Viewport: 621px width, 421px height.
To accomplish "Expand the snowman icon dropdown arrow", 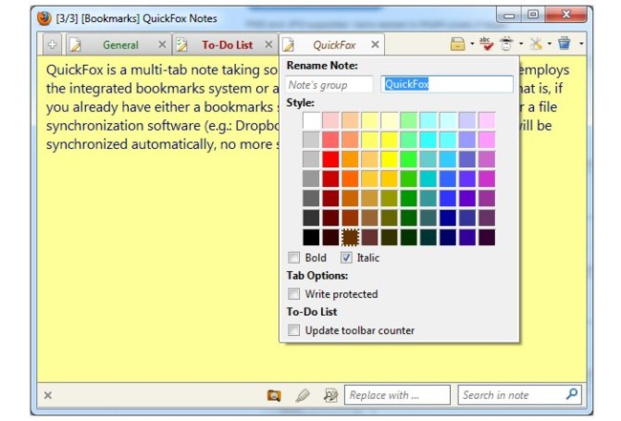I will (521, 44).
